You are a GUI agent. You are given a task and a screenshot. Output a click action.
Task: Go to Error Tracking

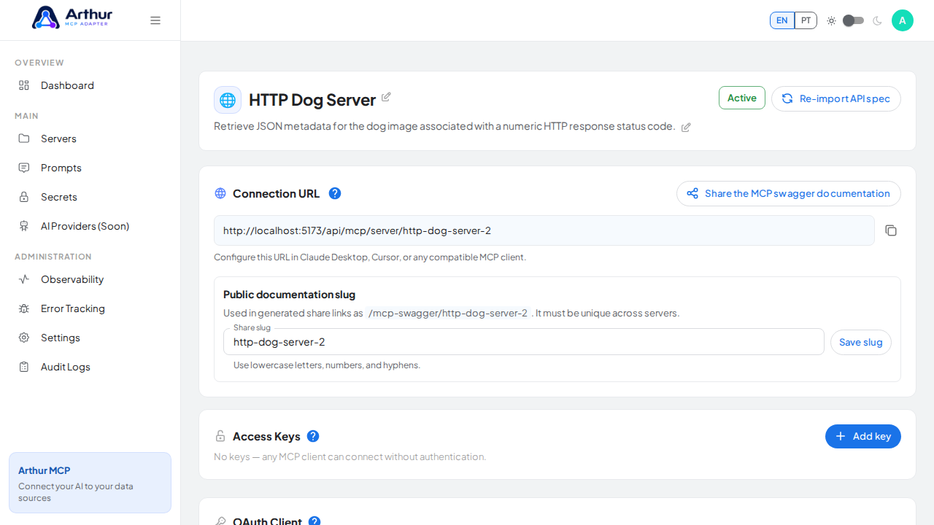90,308
